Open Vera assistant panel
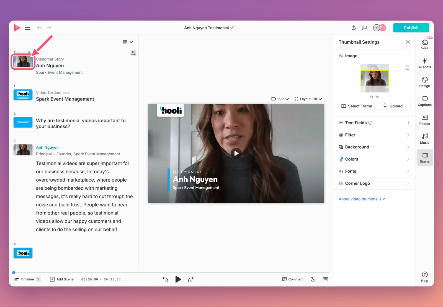 425,44
